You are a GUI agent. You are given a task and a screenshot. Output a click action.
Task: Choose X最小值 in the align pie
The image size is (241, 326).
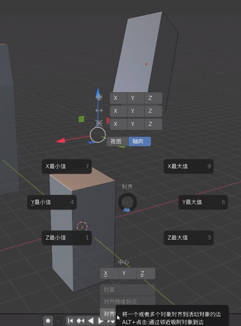(66, 166)
